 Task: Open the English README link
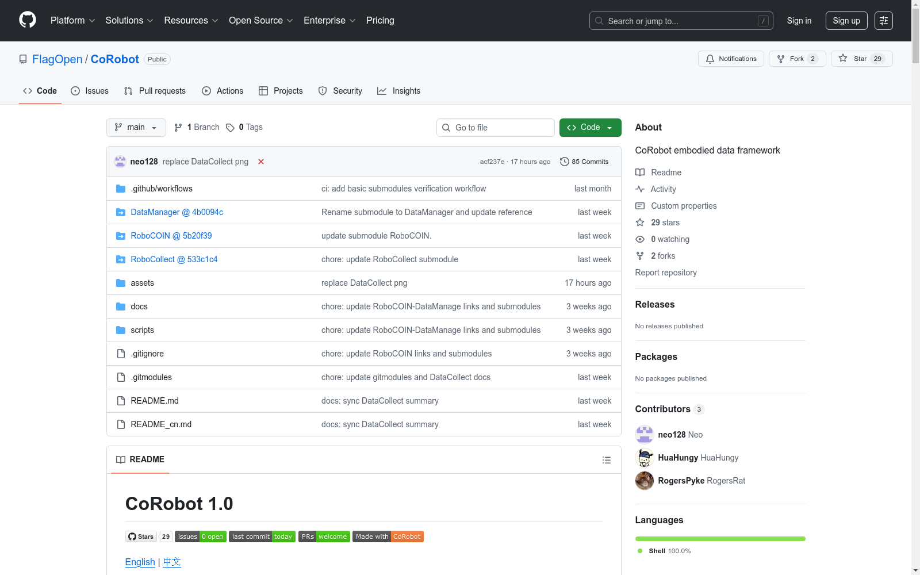140,562
